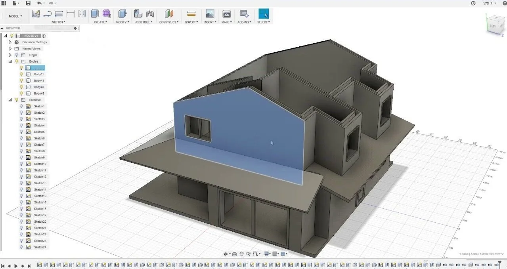Play the timeline

pyautogui.click(x=16, y=266)
